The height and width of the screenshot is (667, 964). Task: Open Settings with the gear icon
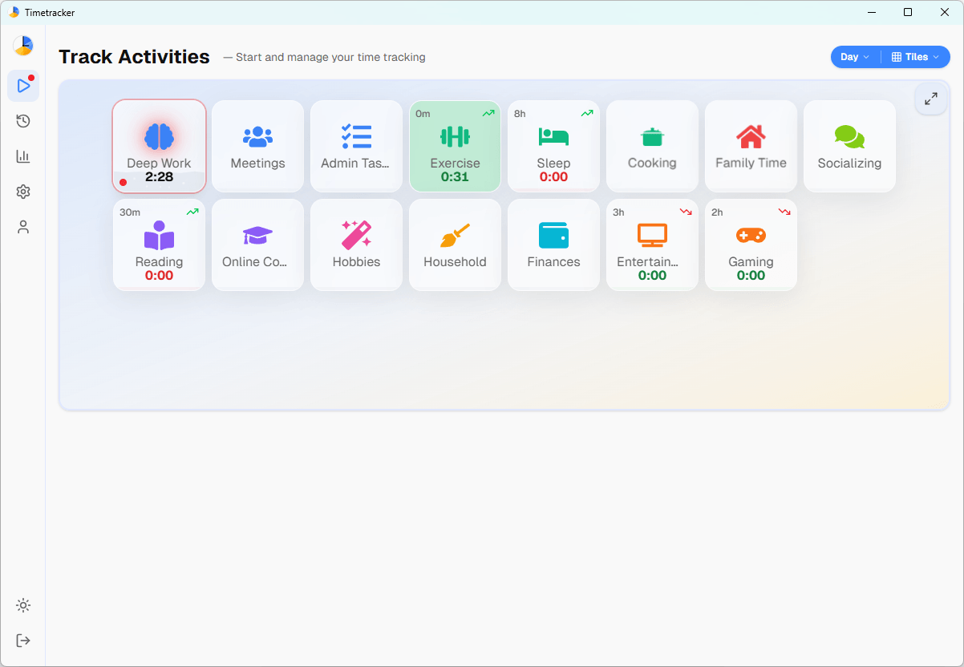(x=23, y=192)
